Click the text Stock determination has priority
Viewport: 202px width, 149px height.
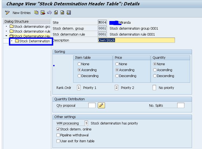coord(114,123)
